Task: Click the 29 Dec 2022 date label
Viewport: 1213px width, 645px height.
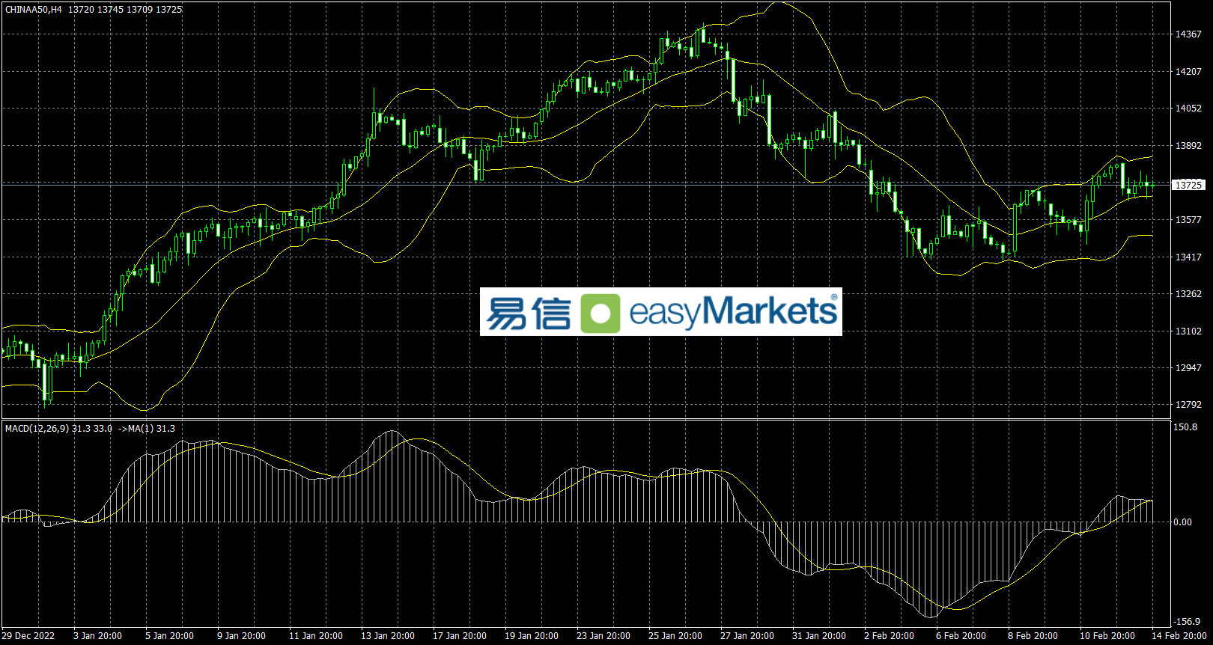Action: pyautogui.click(x=28, y=636)
